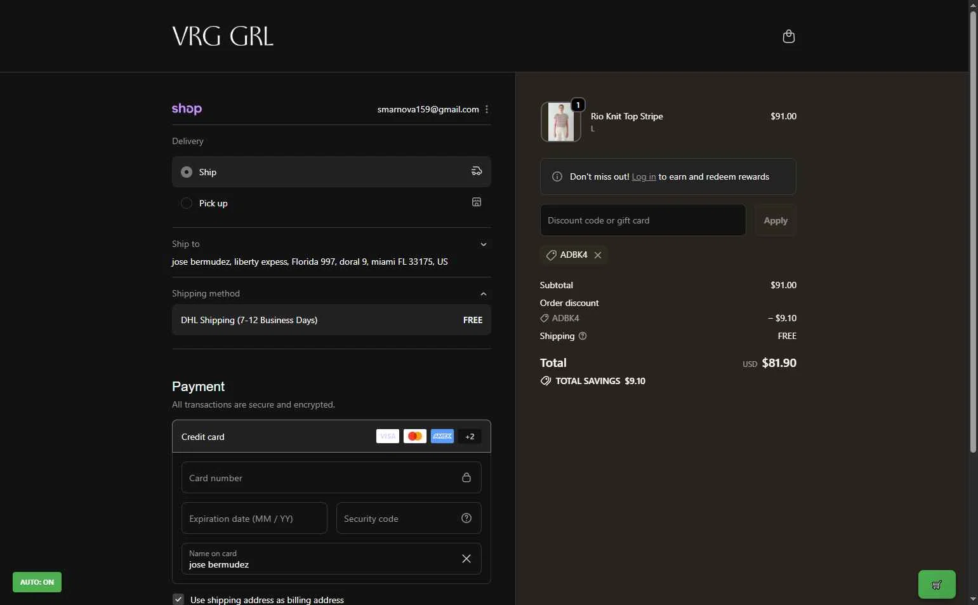Click the shipping address jose bermudez text
Image resolution: width=978 pixels, height=605 pixels.
[310, 262]
